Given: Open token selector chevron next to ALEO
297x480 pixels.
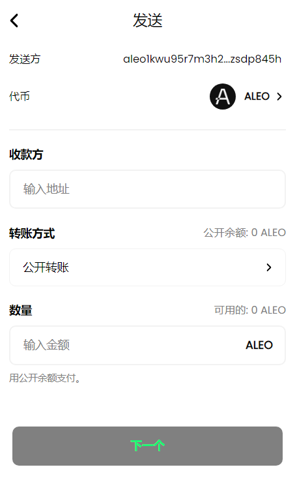Looking at the screenshot, I should click(x=279, y=97).
